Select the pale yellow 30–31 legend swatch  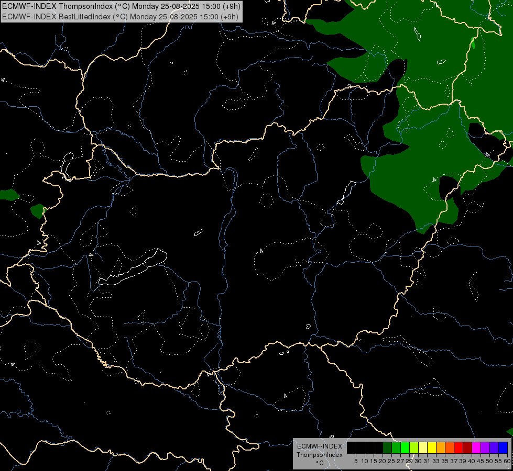tap(423, 447)
